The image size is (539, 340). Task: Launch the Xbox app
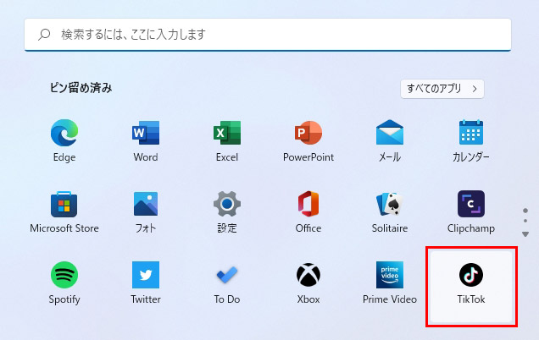pos(308,276)
